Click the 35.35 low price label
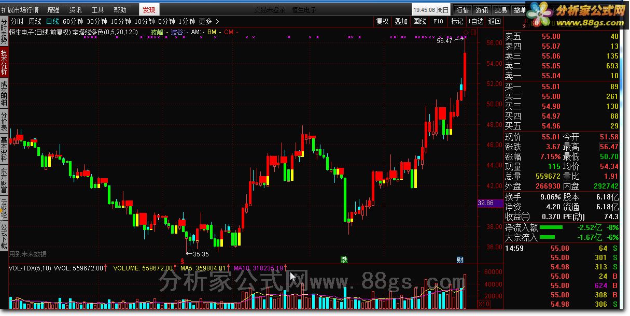Screen dimensions: 630x316 tap(201, 254)
